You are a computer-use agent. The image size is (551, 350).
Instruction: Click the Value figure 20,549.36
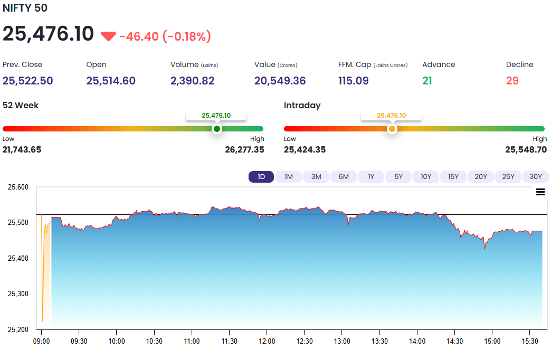tap(280, 81)
